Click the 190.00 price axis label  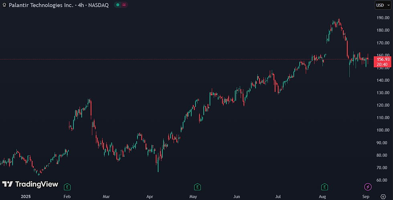pyautogui.click(x=383, y=18)
